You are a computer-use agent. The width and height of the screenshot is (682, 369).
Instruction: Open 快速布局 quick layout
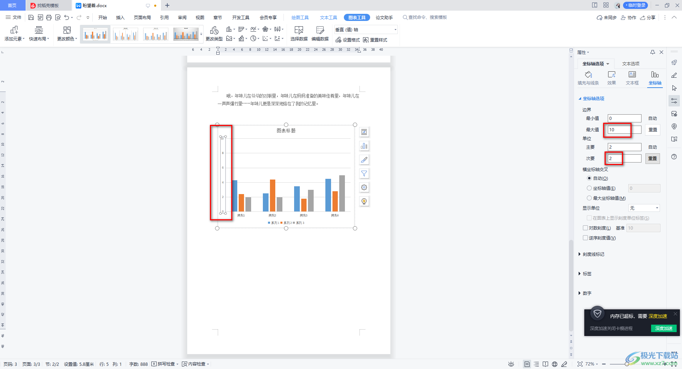[x=39, y=34]
